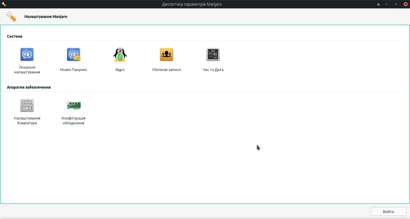Open the Мовні Пакунки icon
This screenshot has width=410, height=219.
tap(73, 54)
